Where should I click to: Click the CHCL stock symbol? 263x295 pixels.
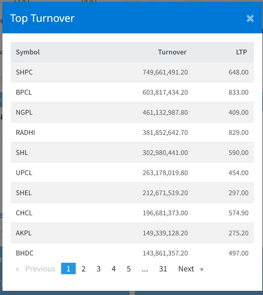click(x=24, y=213)
